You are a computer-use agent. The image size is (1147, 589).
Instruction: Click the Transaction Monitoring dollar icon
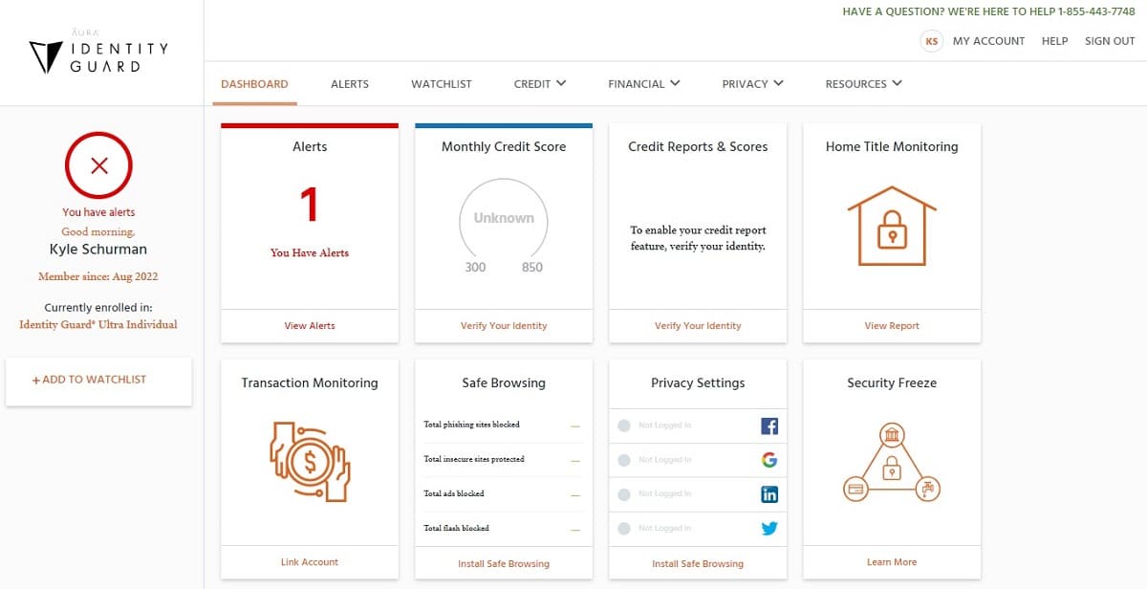[x=310, y=462]
